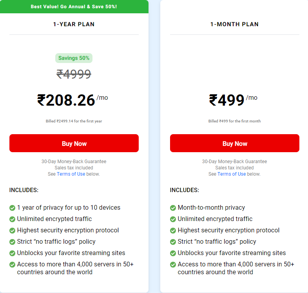This screenshot has height=293, width=308.
Task: Click the 1-Year Plan's "Highest security encryption protocol" checkmark
Action: click(13, 230)
